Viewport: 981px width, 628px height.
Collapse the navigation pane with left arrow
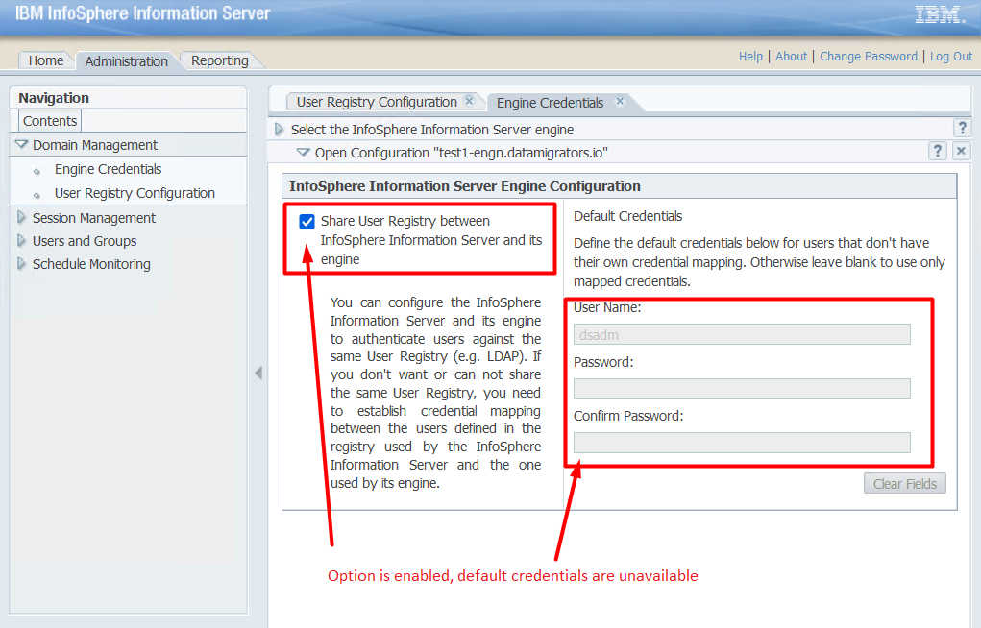coord(258,373)
